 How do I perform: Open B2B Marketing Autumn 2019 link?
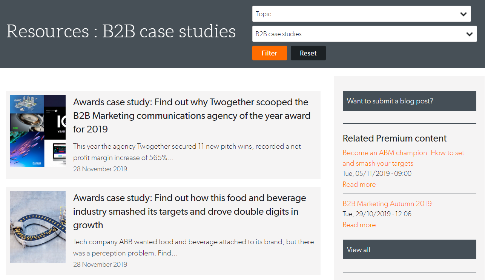coord(387,204)
